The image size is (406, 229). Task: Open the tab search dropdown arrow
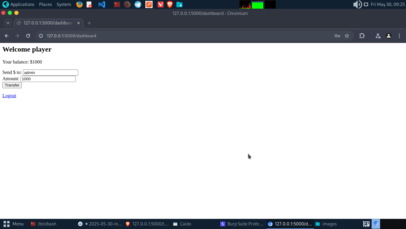pos(8,23)
